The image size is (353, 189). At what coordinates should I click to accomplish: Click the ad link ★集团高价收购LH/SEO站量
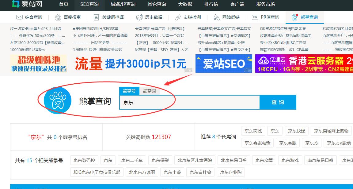tap(96, 29)
